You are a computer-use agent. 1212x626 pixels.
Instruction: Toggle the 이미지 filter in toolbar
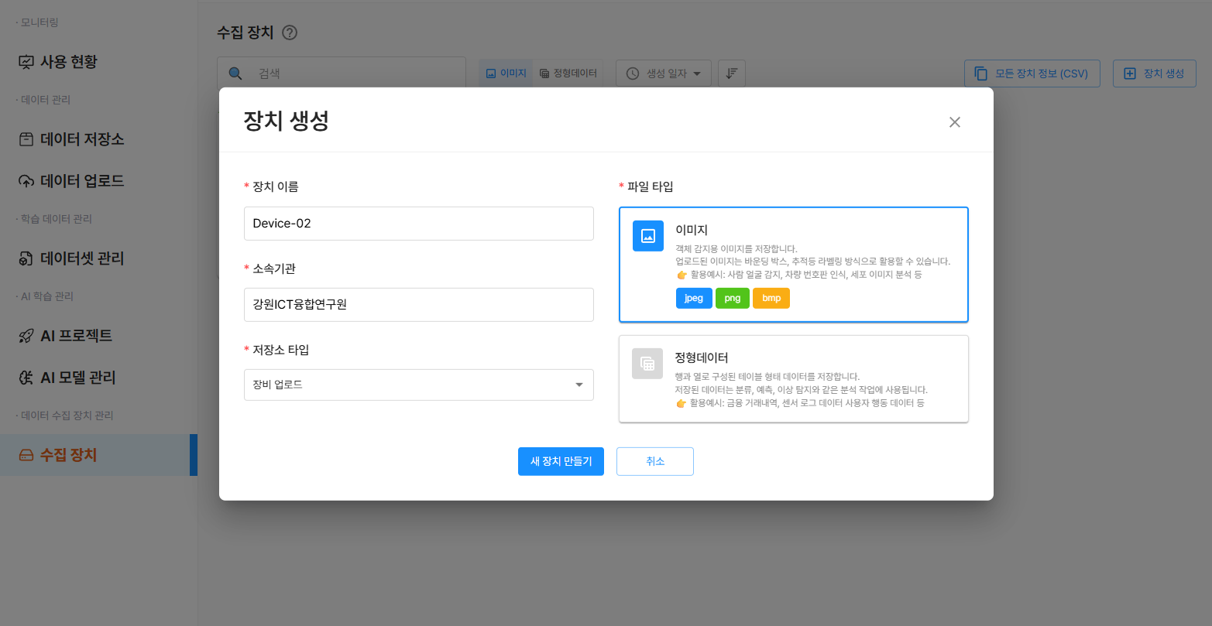(x=506, y=74)
